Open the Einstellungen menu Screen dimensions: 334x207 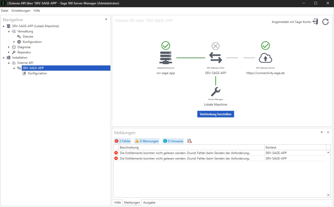(x=21, y=11)
